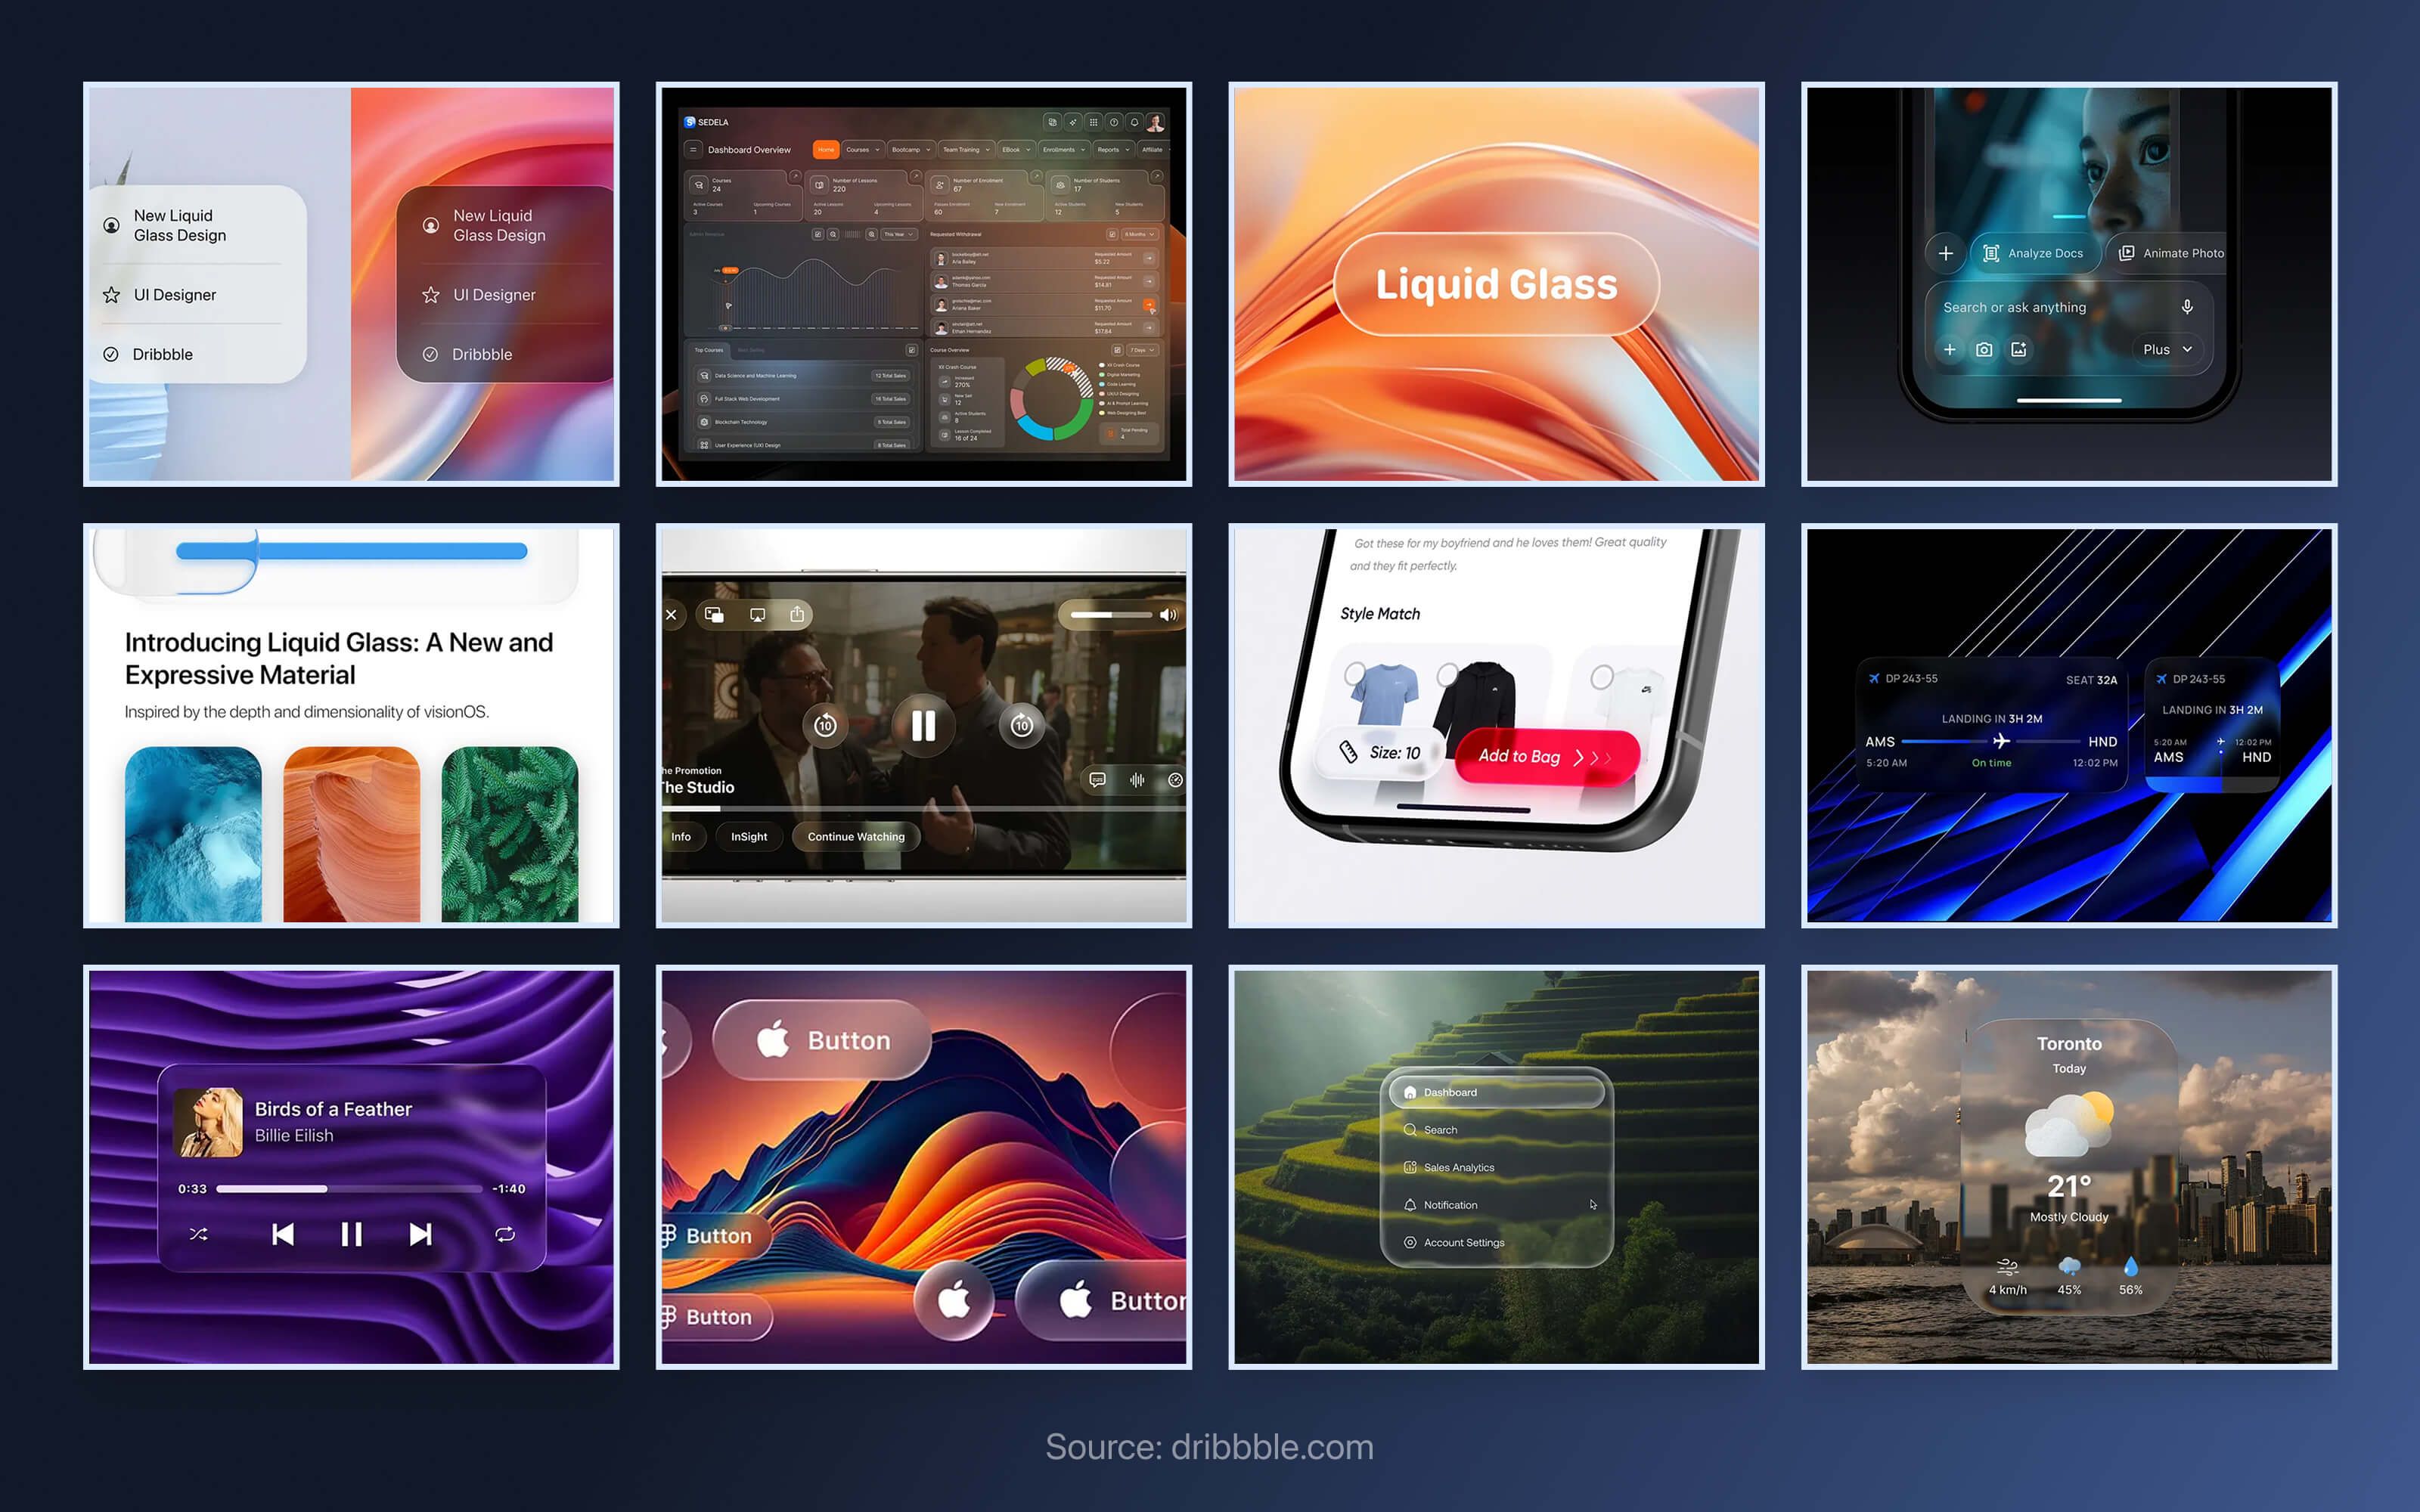Click the Continue Watching button
Screen dimensions: 2420x1512
pos(856,837)
